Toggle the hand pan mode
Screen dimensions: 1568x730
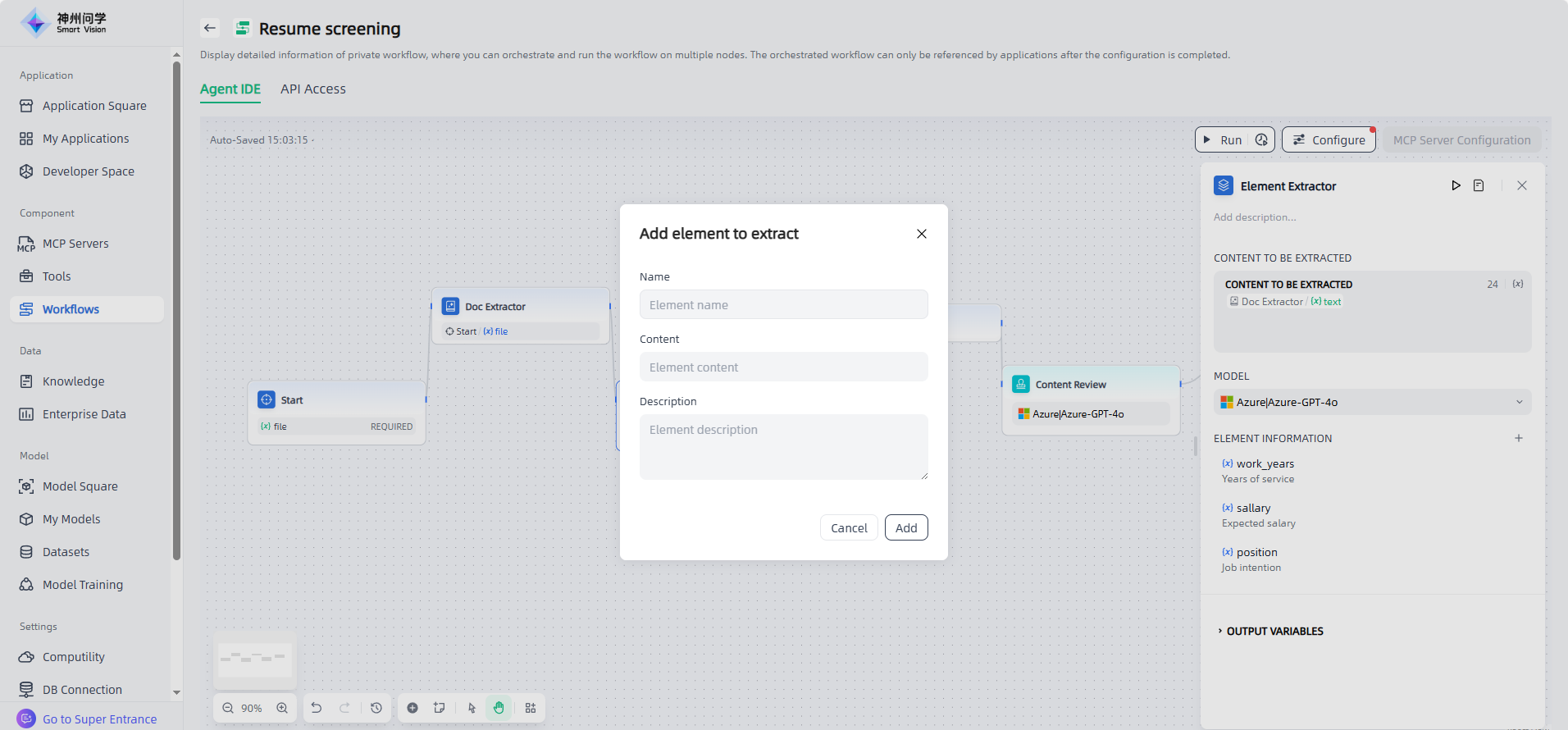coord(499,708)
